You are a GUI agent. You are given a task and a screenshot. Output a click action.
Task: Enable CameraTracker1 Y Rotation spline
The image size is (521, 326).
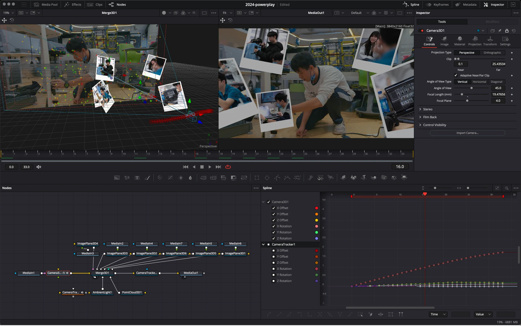click(x=274, y=275)
